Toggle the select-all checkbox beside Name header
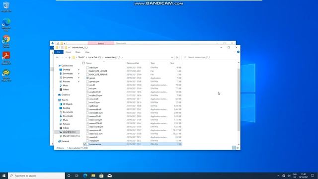The height and width of the screenshot is (179, 318). [x=83, y=63]
